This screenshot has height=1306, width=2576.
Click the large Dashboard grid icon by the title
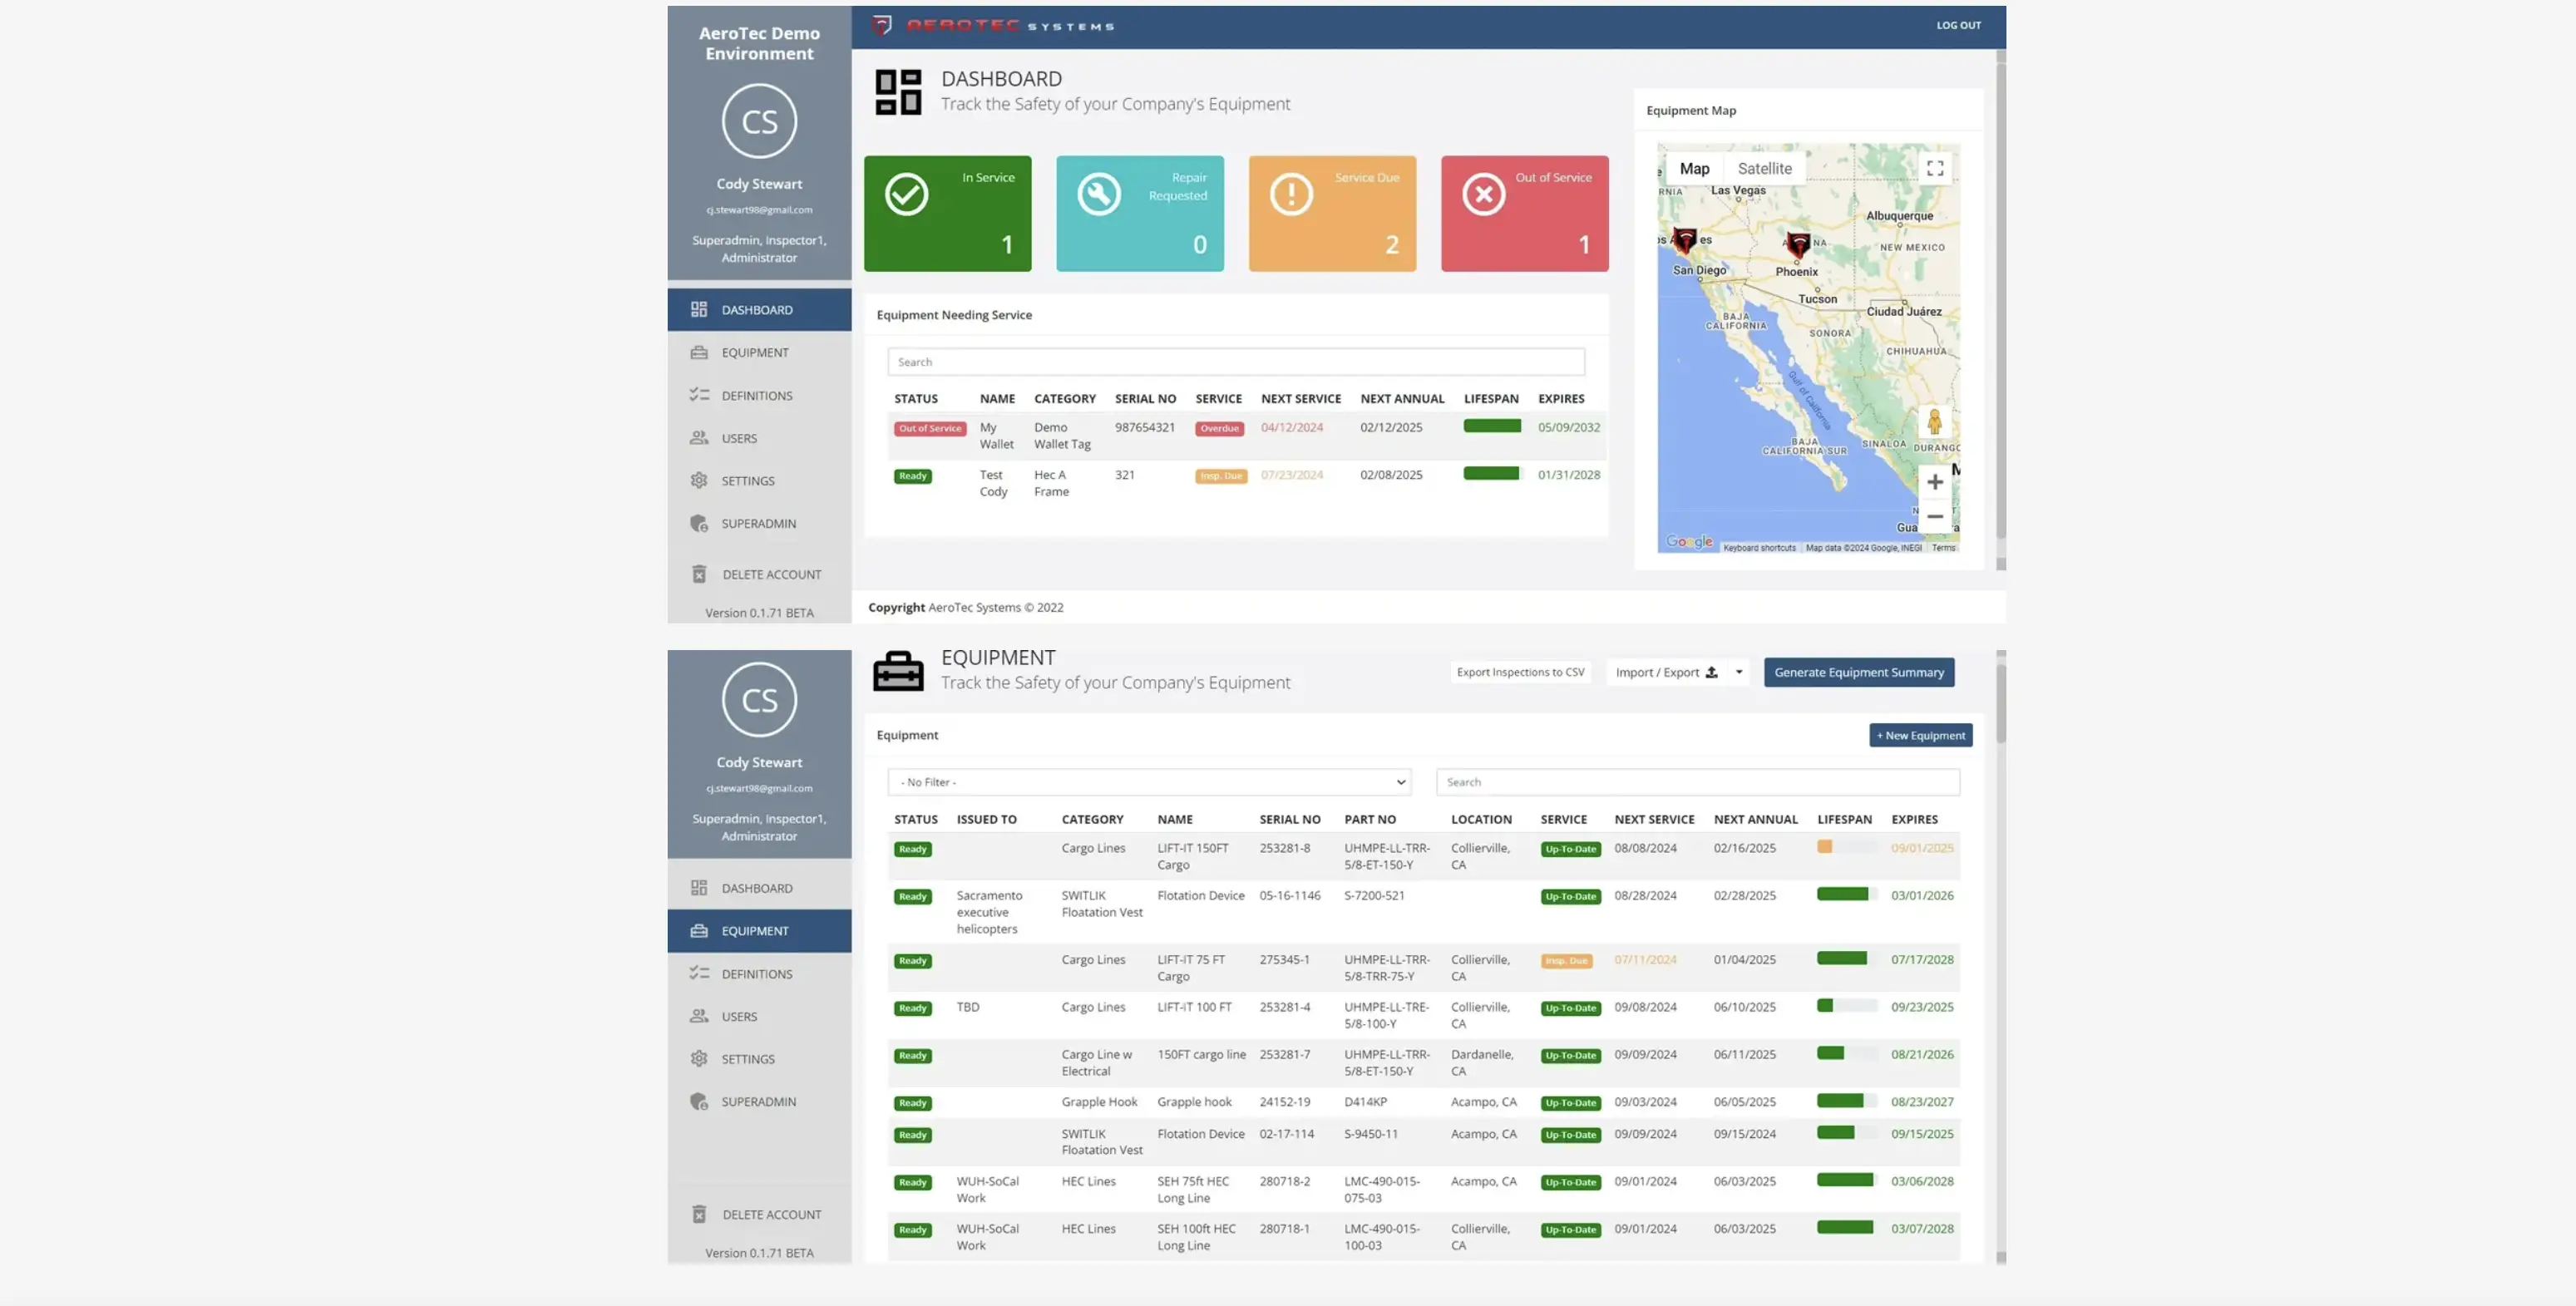tap(898, 92)
